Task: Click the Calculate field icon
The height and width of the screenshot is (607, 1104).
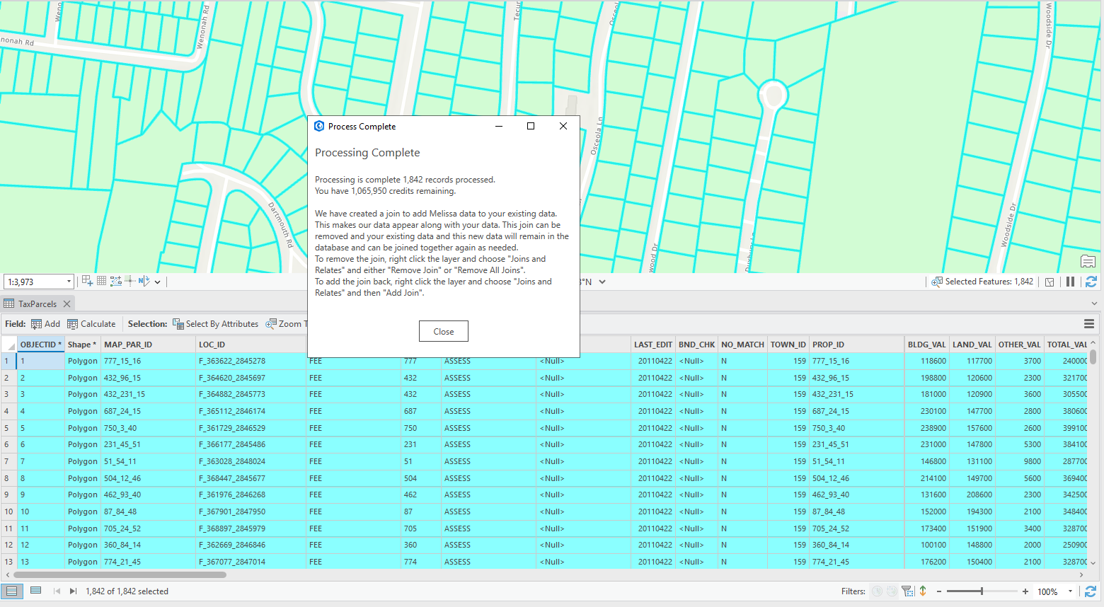Action: pos(73,323)
